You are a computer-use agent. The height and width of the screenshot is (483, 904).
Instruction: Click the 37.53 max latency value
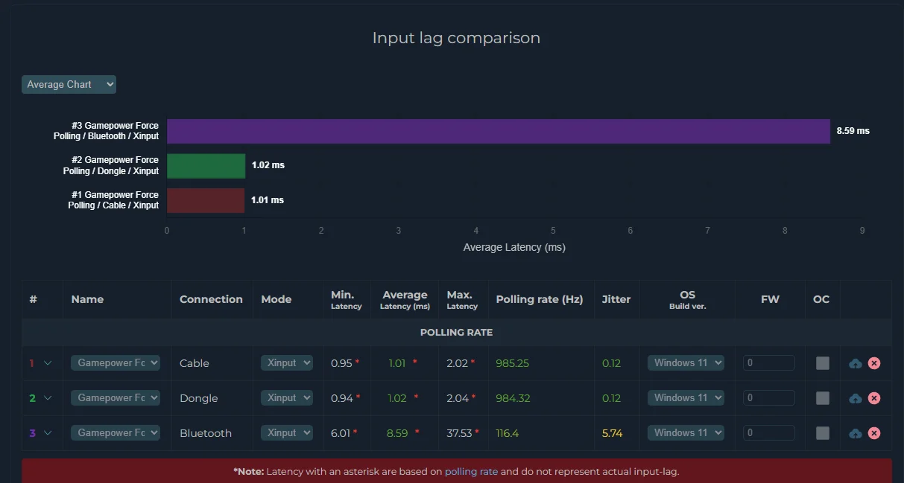tap(459, 433)
